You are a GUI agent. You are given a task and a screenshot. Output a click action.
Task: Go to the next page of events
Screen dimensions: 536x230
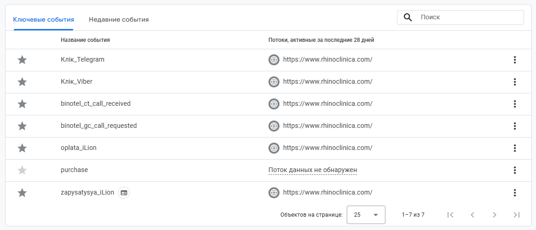(x=495, y=215)
